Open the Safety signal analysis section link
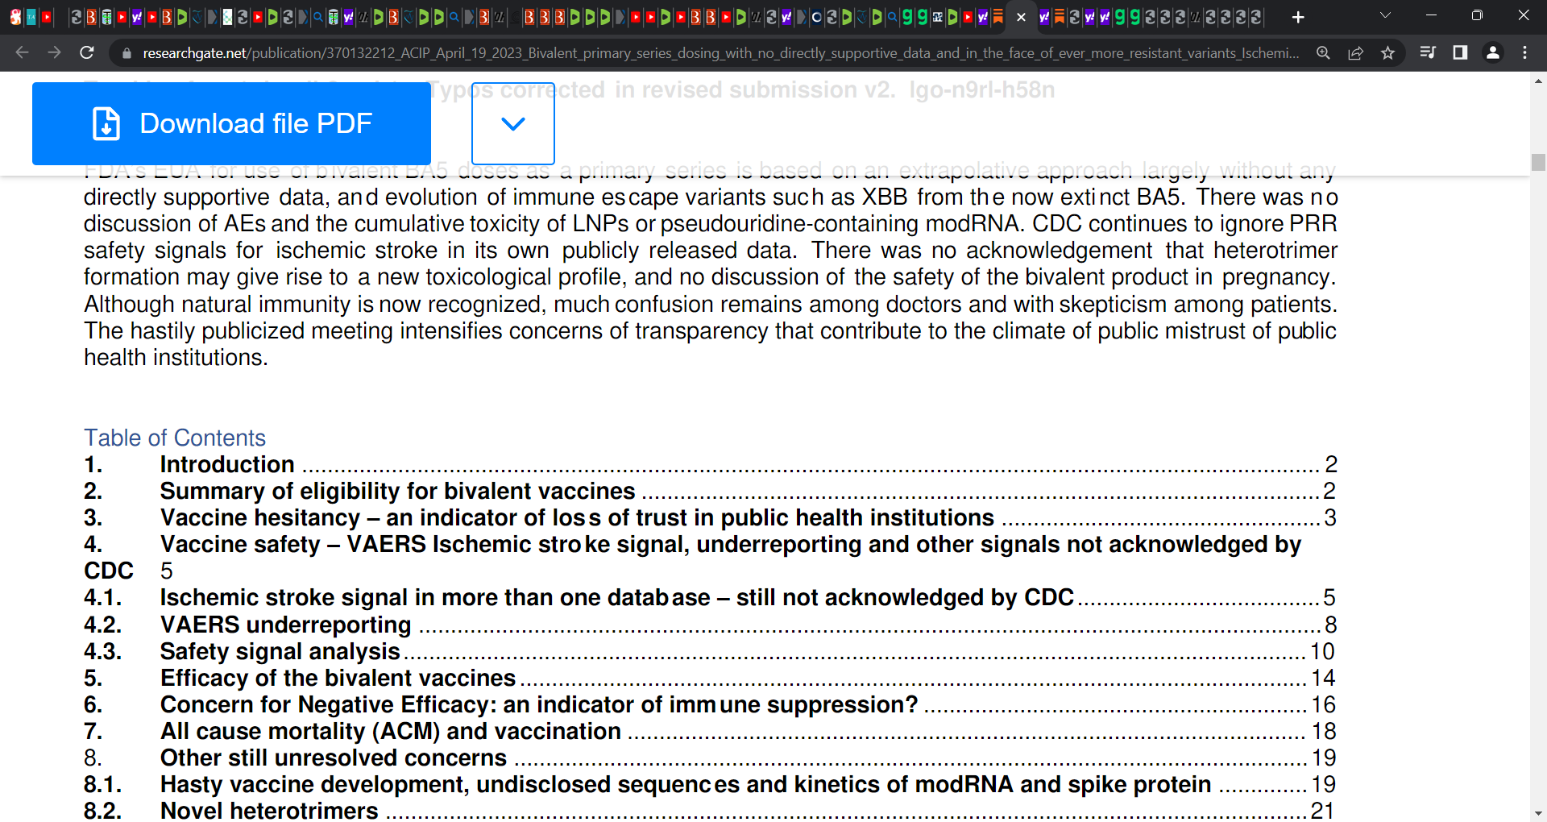 coord(280,651)
